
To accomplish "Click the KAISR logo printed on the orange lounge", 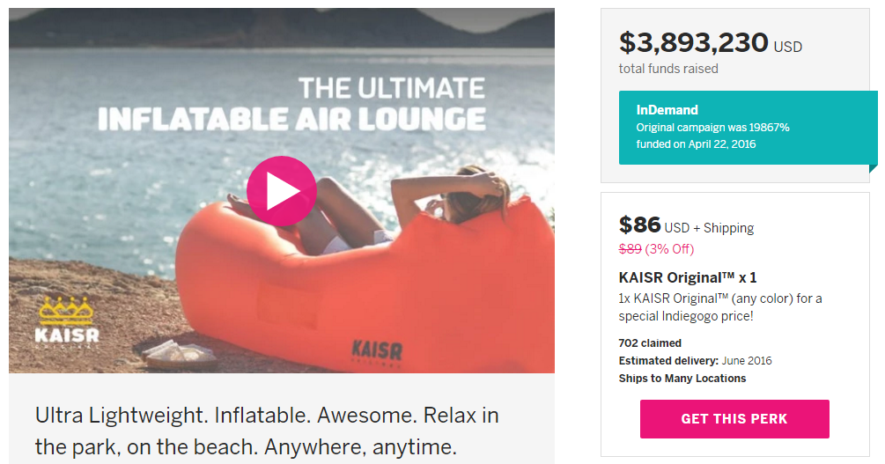I will pyautogui.click(x=377, y=351).
